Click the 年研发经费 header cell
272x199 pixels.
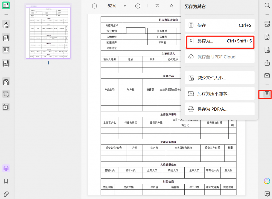pos(212,187)
